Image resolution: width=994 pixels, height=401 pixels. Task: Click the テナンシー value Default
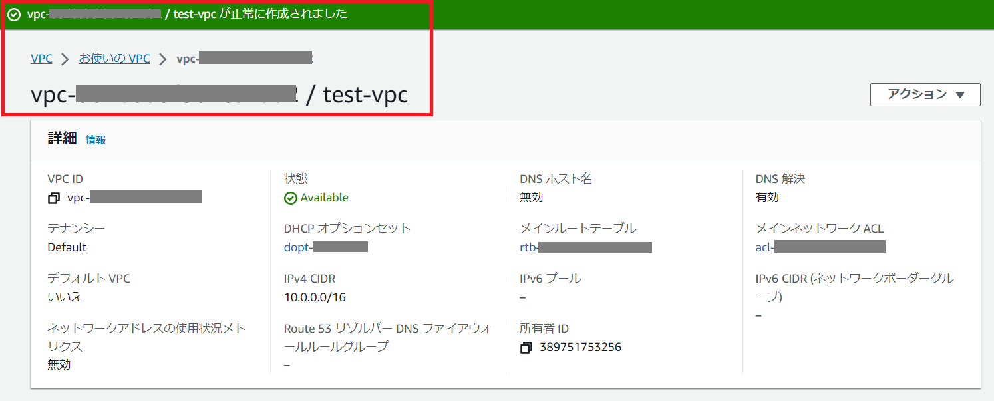(x=67, y=247)
